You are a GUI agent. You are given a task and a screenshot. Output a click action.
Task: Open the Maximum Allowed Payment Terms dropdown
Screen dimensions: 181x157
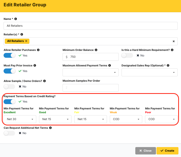[x=91, y=73]
